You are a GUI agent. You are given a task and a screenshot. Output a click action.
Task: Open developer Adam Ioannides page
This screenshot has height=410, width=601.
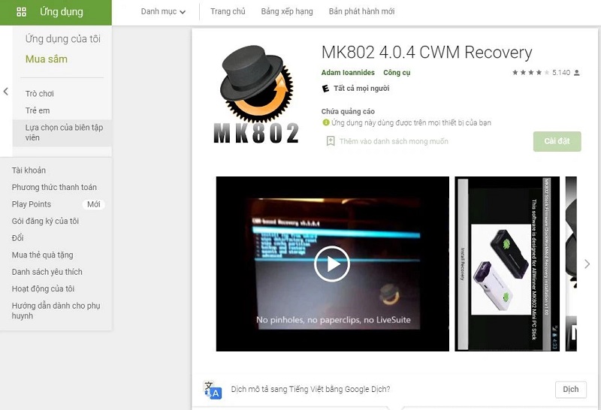click(348, 72)
